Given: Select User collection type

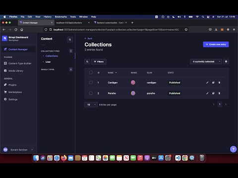Looking at the screenshot, I should 48,62.
